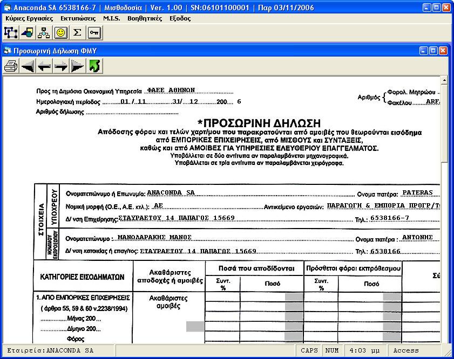Click the name ΜΑΝΩΛΑΡΑΚΗΣ ΜΑΝΟΣ
Screen dimensions: 454x359
tap(154, 237)
